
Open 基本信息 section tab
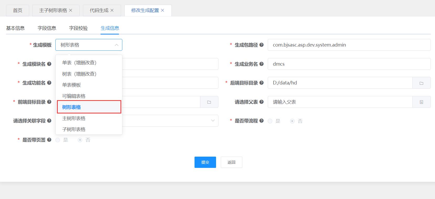[x=15, y=28]
